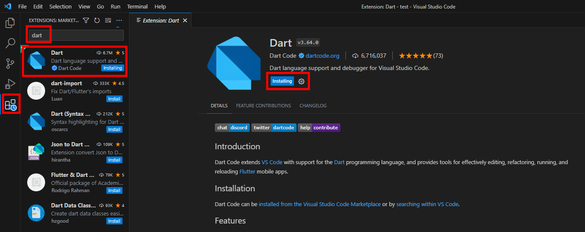Open the Run and Debug view
Screen dimensions: 585x232
tap(10, 84)
